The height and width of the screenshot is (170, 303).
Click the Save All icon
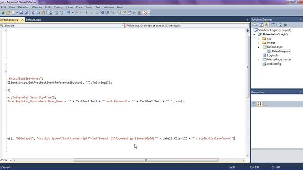click(26, 13)
